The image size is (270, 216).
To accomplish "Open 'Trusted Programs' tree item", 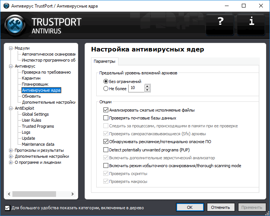I will 38,126.
